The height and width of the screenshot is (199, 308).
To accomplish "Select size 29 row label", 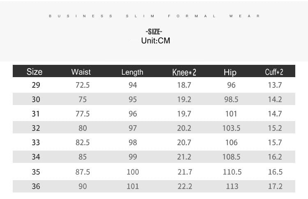I will [x=36, y=85].
